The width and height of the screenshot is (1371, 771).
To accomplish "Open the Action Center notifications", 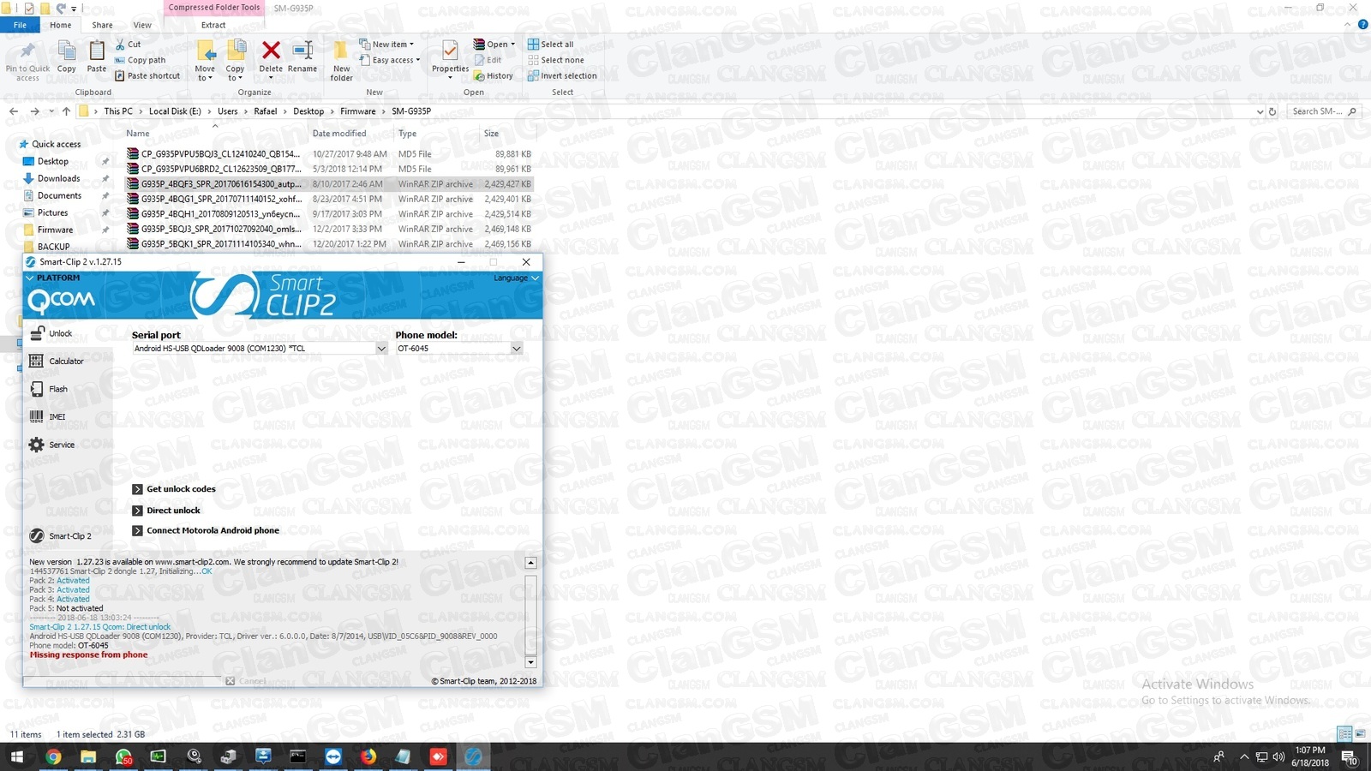I will [x=1350, y=757].
